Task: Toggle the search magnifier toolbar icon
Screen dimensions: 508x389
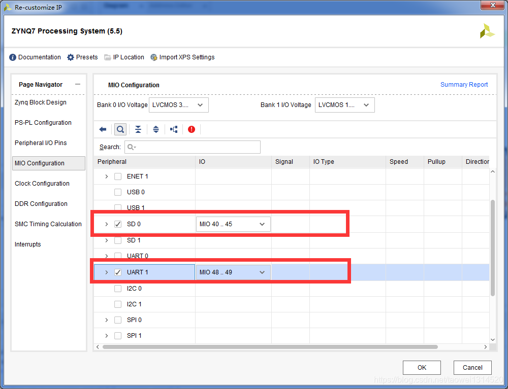Action: [x=120, y=129]
